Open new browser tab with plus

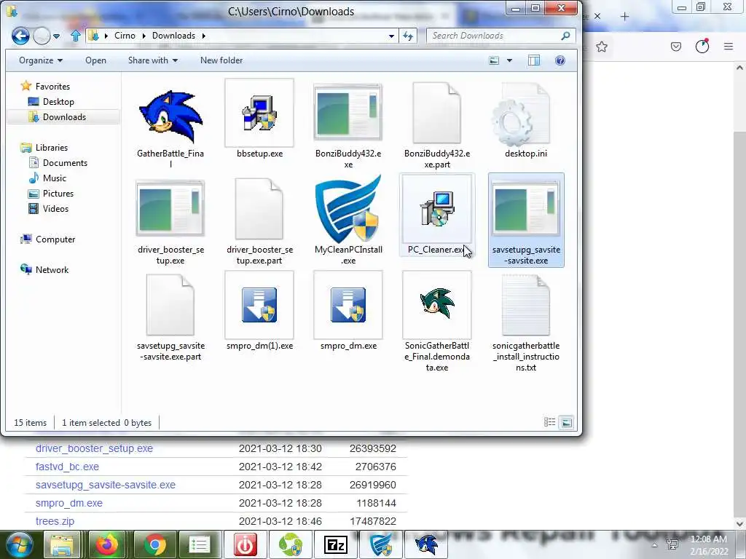(x=624, y=17)
